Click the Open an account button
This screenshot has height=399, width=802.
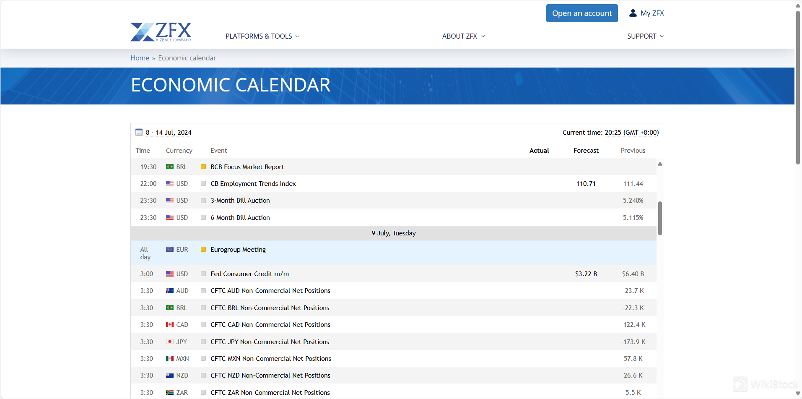click(x=581, y=13)
